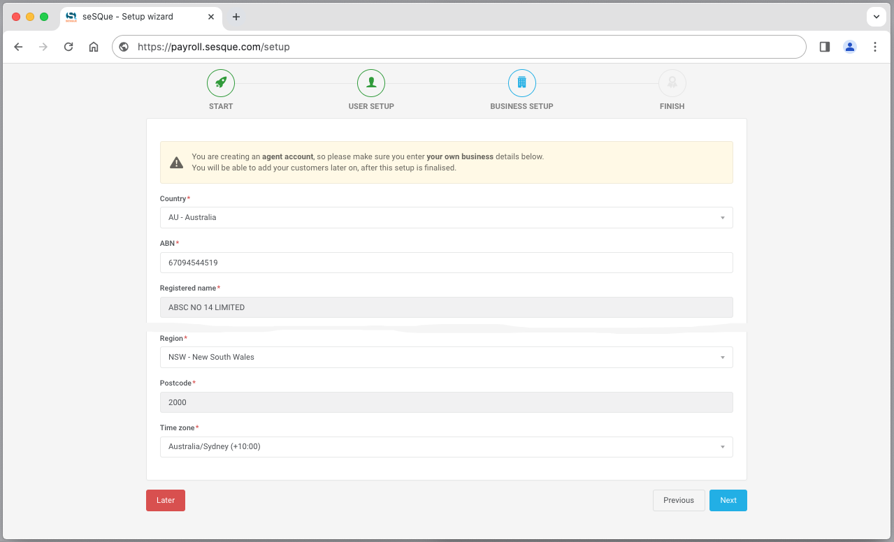Image resolution: width=894 pixels, height=542 pixels.
Task: Open the Country dropdown
Action: point(446,217)
